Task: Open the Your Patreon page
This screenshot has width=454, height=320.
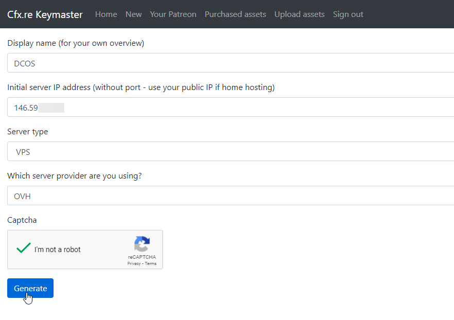Action: [x=173, y=14]
